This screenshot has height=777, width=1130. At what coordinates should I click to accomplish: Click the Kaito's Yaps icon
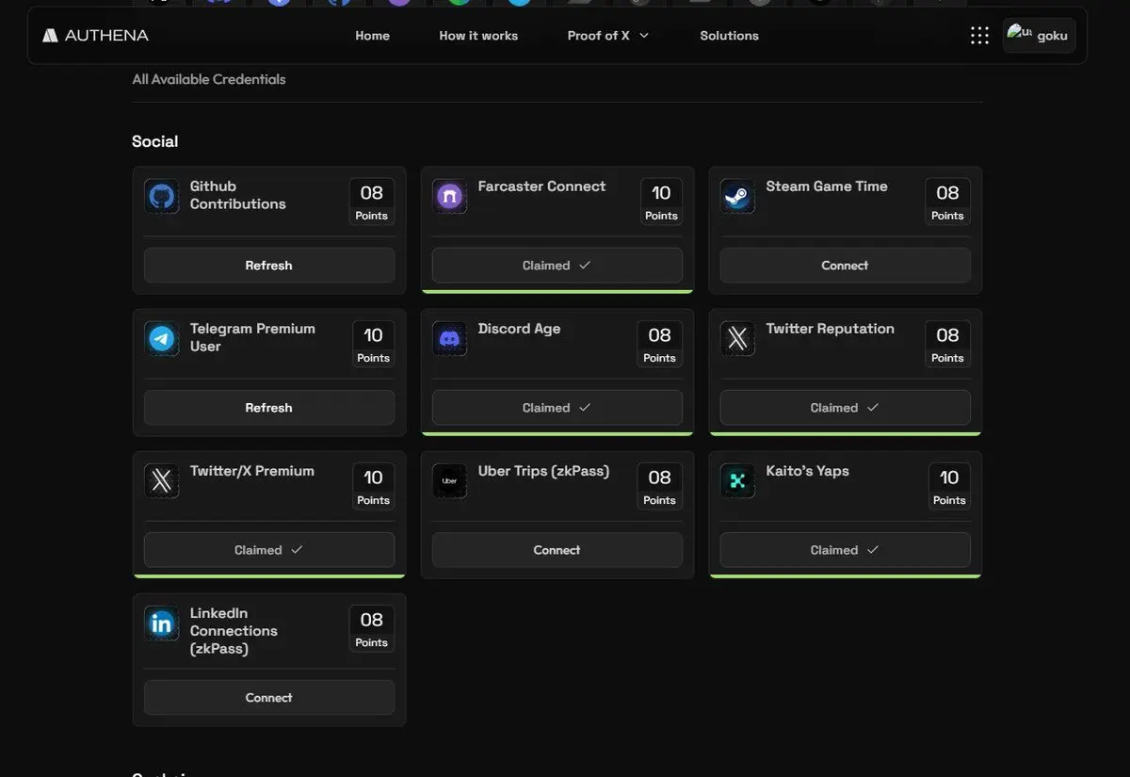coord(738,480)
